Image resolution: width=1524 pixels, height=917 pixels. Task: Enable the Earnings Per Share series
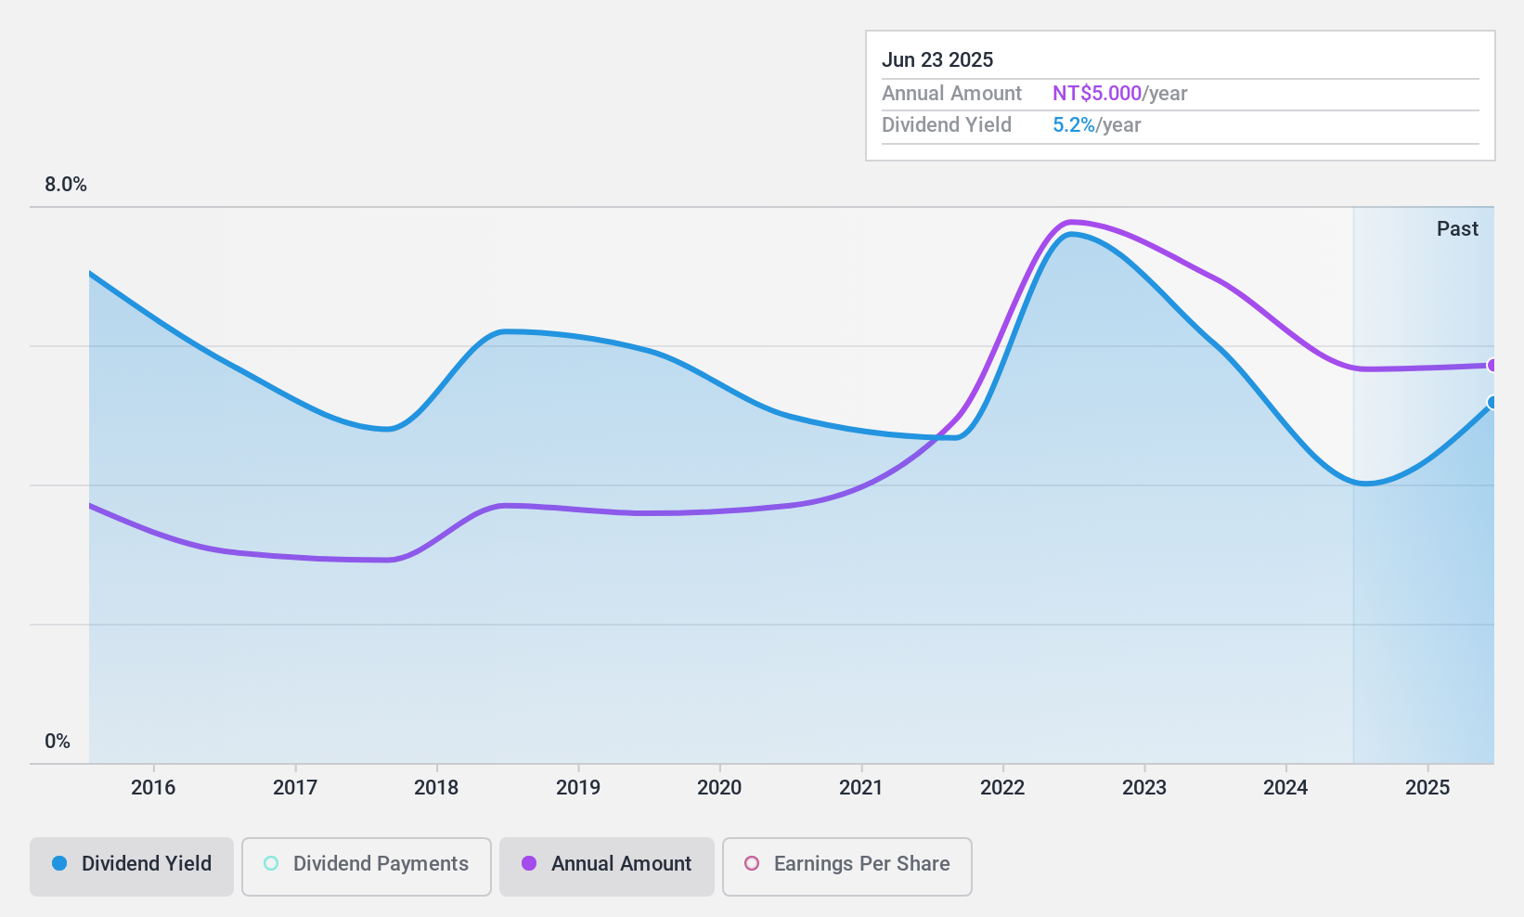[847, 867]
